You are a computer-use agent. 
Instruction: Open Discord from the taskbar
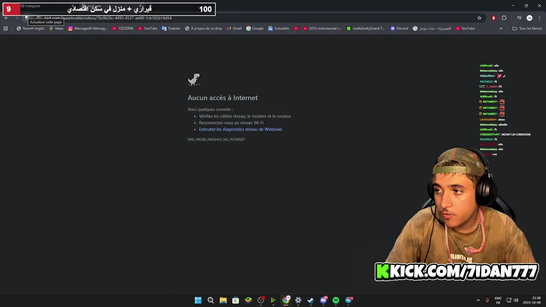[323, 300]
